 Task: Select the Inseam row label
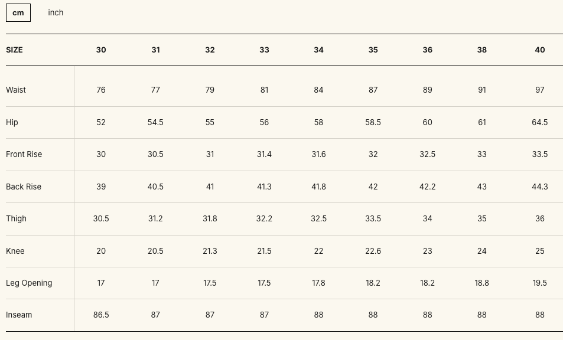[19, 315]
